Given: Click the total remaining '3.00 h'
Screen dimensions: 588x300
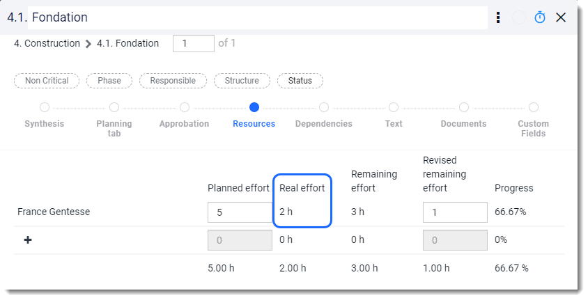Looking at the screenshot, I should click(364, 268).
